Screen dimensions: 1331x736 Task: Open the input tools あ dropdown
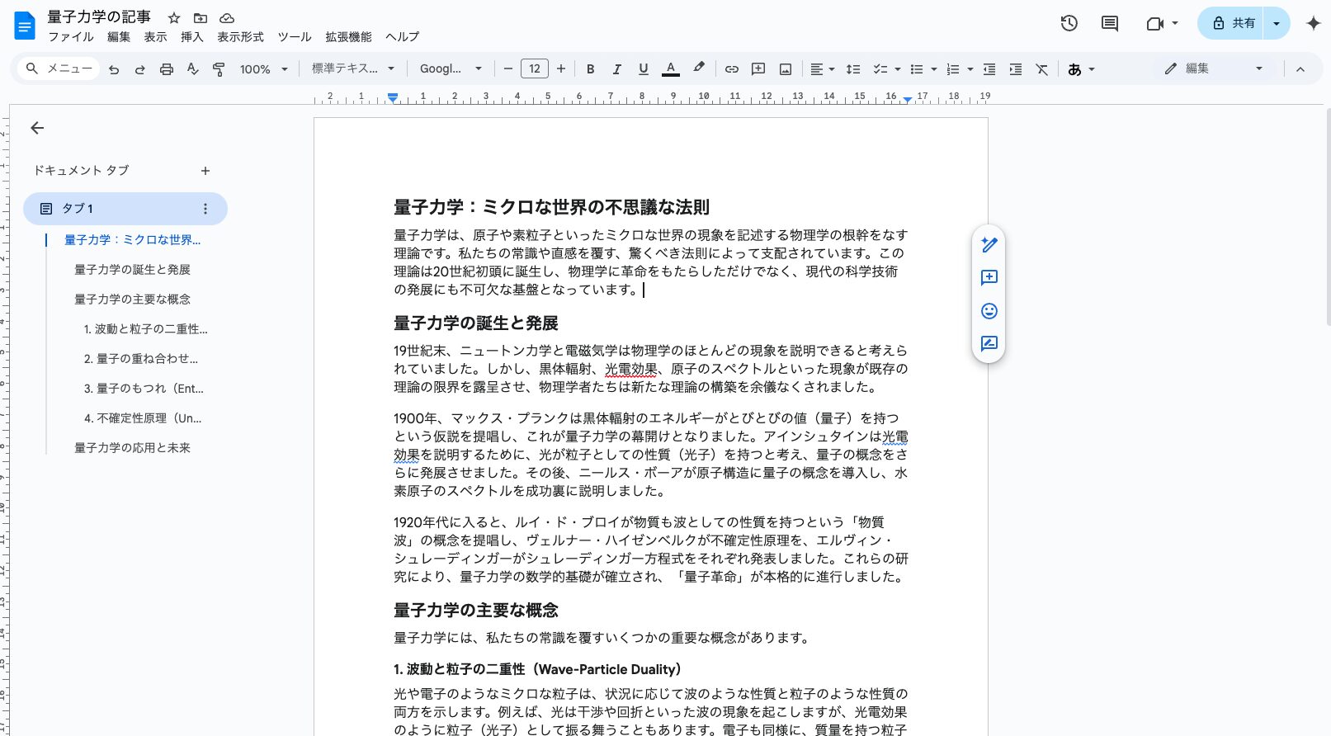[x=1081, y=69]
